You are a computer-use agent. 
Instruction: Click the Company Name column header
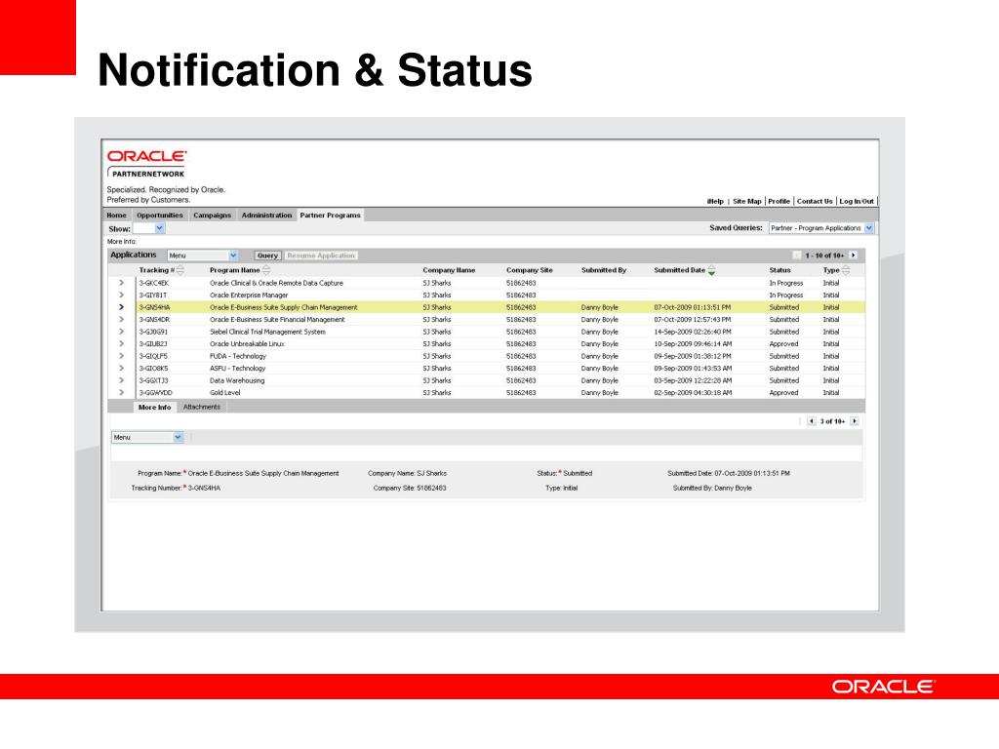pyautogui.click(x=449, y=271)
